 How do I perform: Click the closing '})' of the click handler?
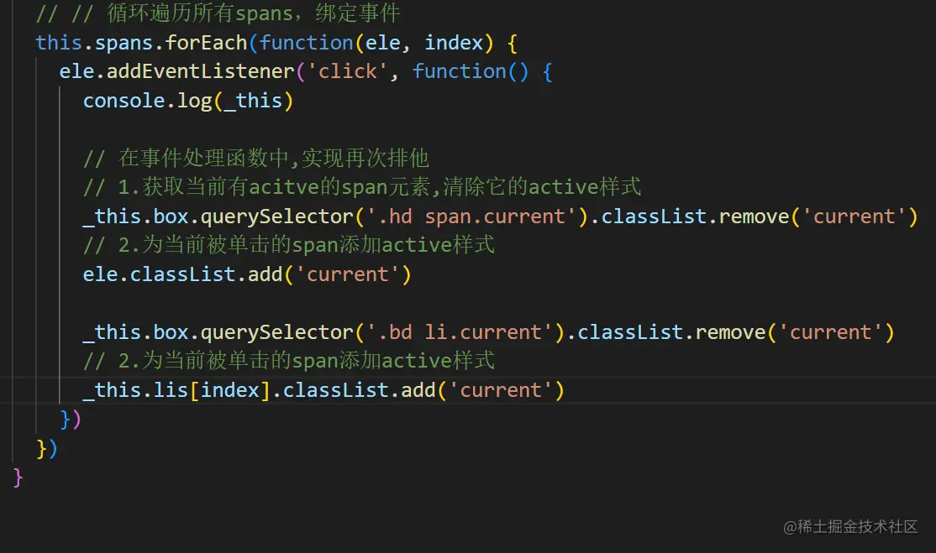point(71,419)
